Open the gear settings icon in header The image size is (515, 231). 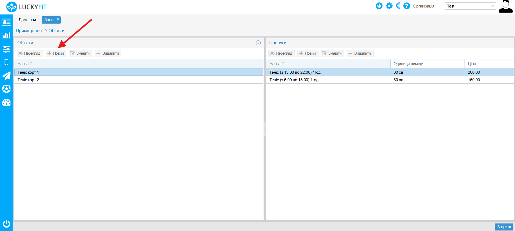tap(389, 6)
